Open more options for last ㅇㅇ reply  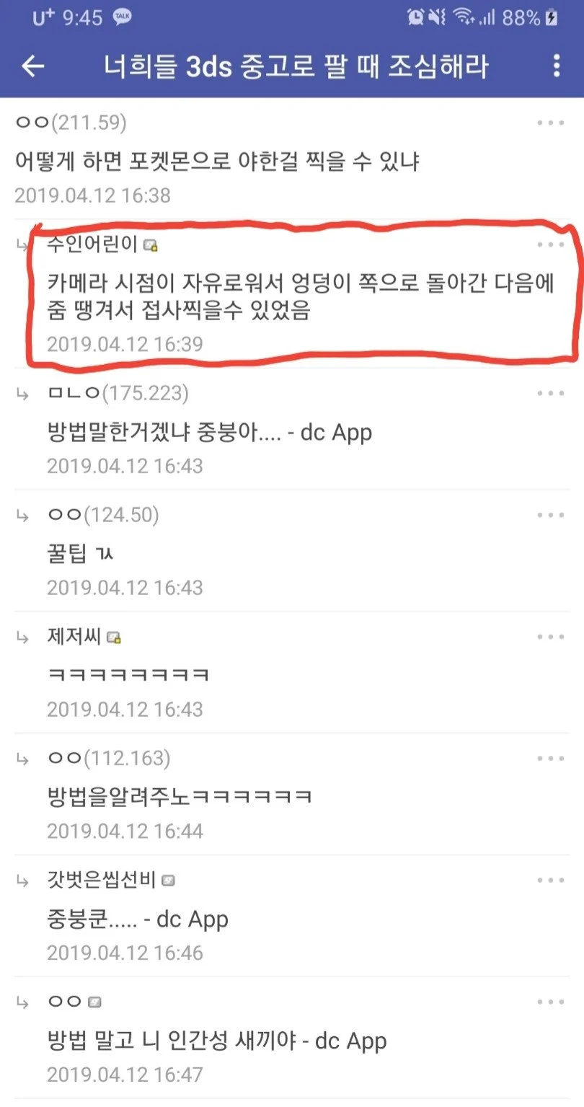point(551,1002)
